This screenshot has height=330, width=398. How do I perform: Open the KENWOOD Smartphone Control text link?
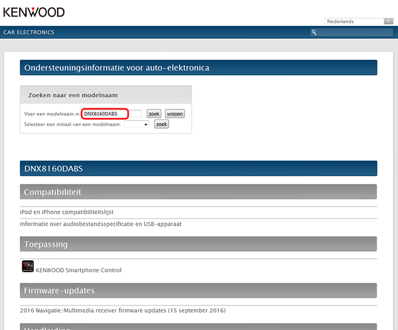(78, 270)
